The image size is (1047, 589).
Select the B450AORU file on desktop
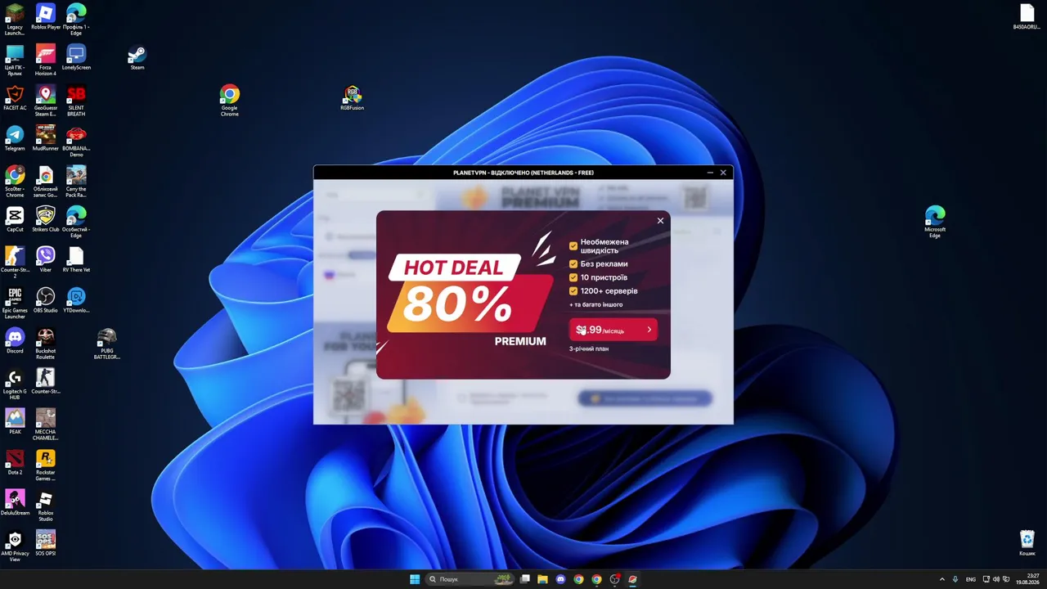(1027, 17)
